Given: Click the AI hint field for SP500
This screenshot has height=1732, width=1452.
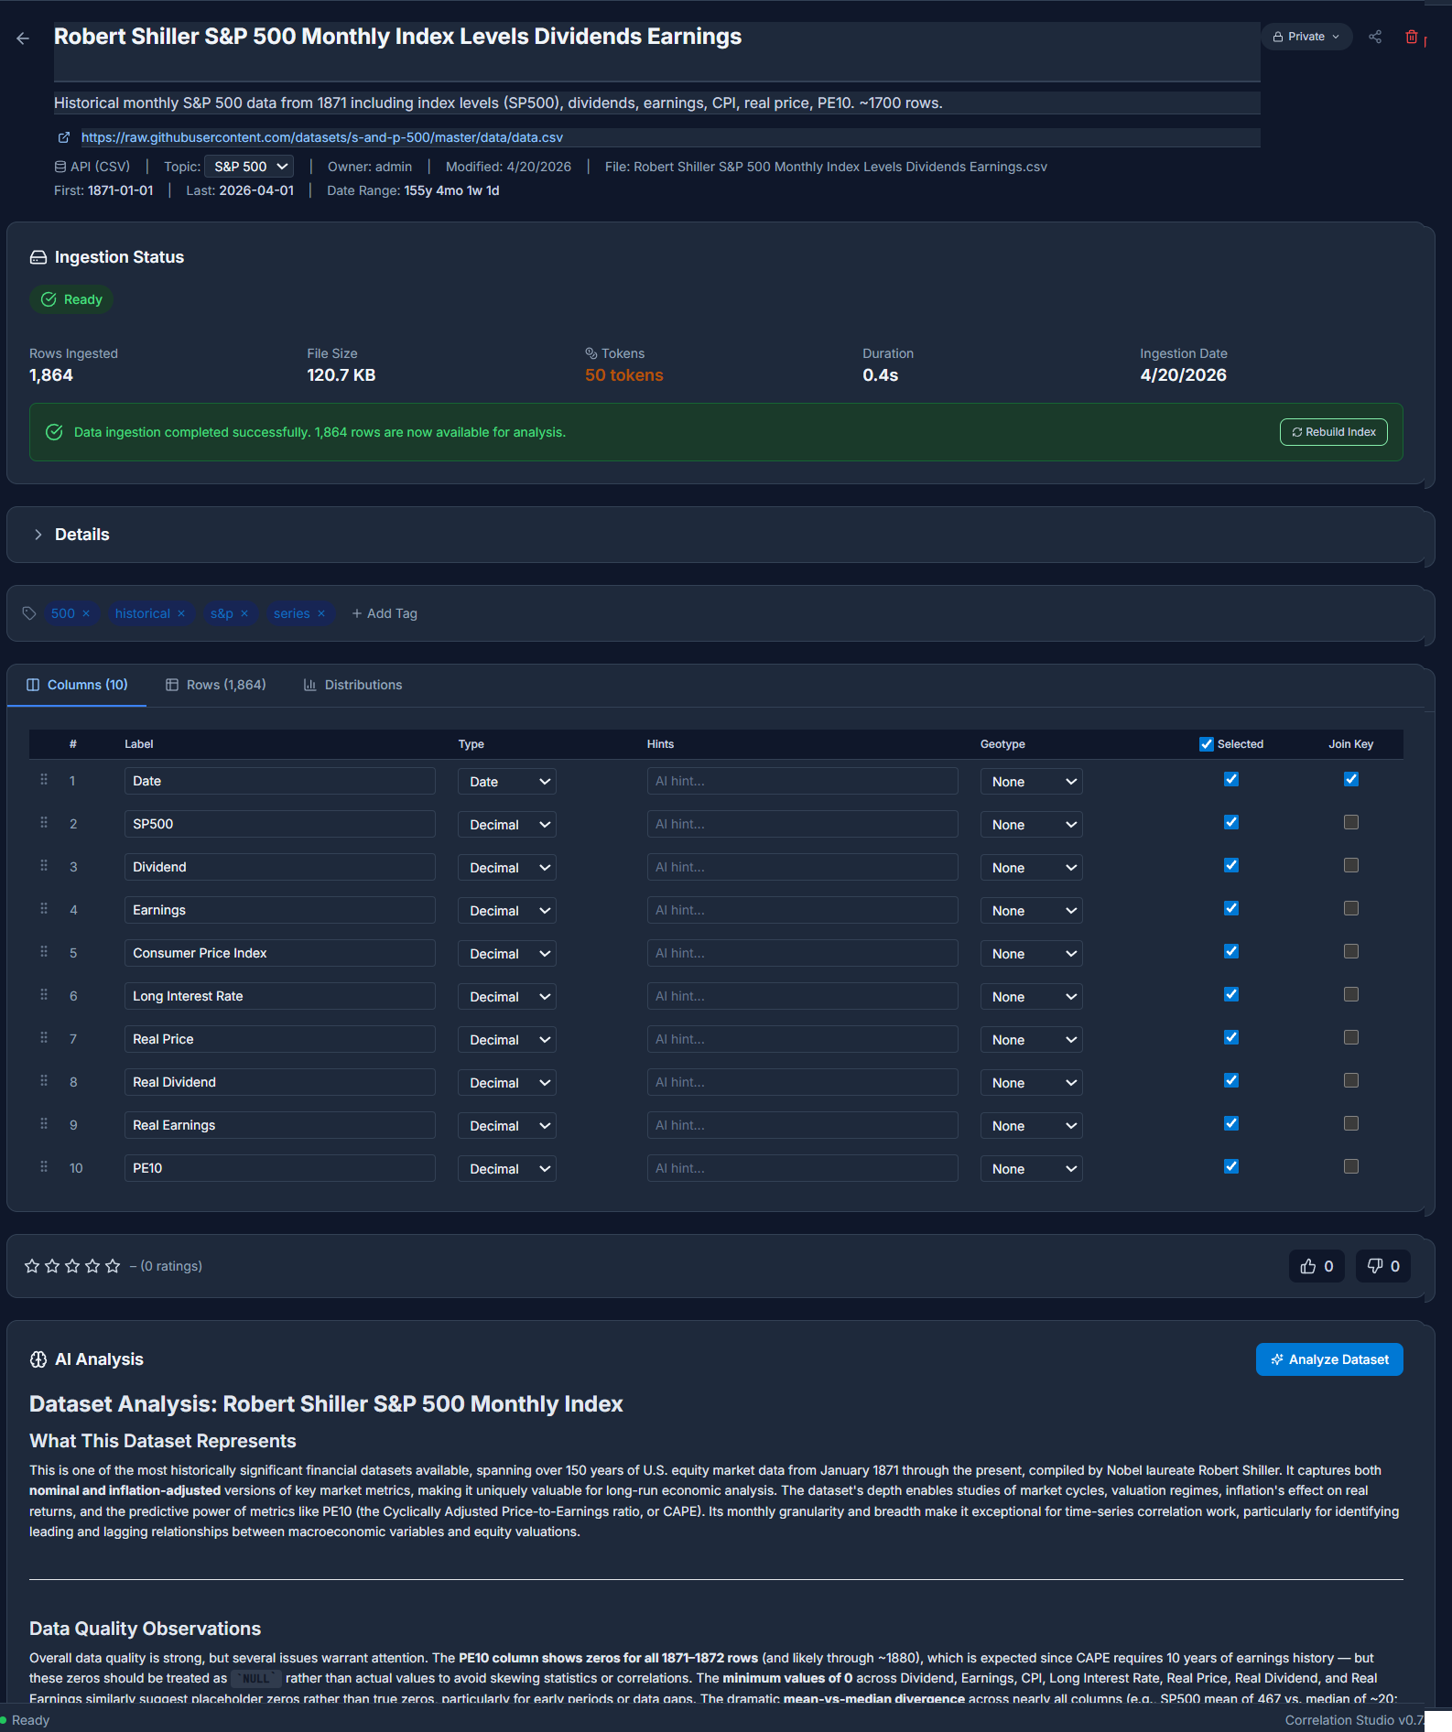Looking at the screenshot, I should (x=802, y=824).
